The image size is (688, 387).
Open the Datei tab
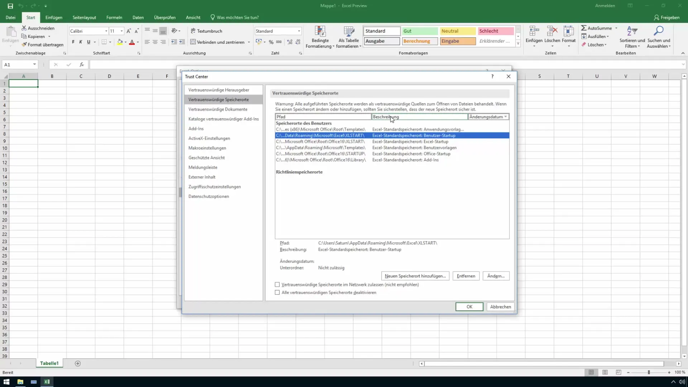click(11, 17)
